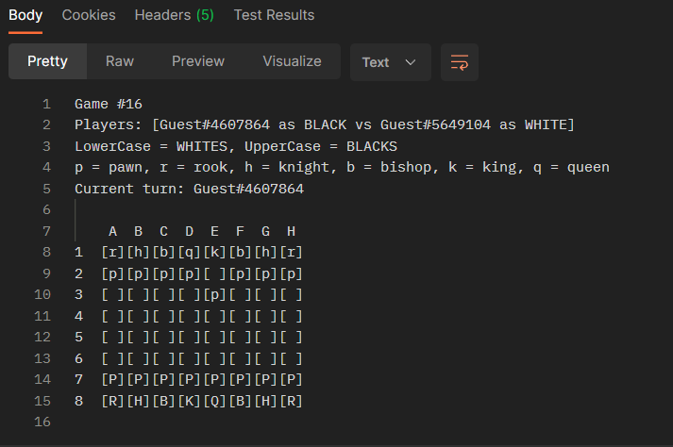This screenshot has height=447, width=673.
Task: Click the 'Game #16' line
Action: click(x=109, y=104)
